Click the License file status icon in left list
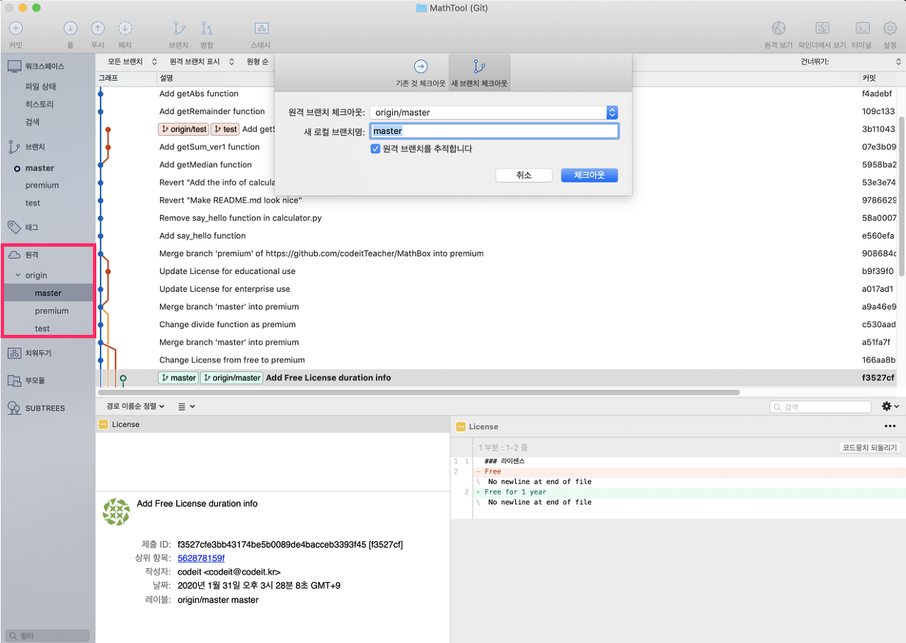The image size is (906, 643). [103, 424]
